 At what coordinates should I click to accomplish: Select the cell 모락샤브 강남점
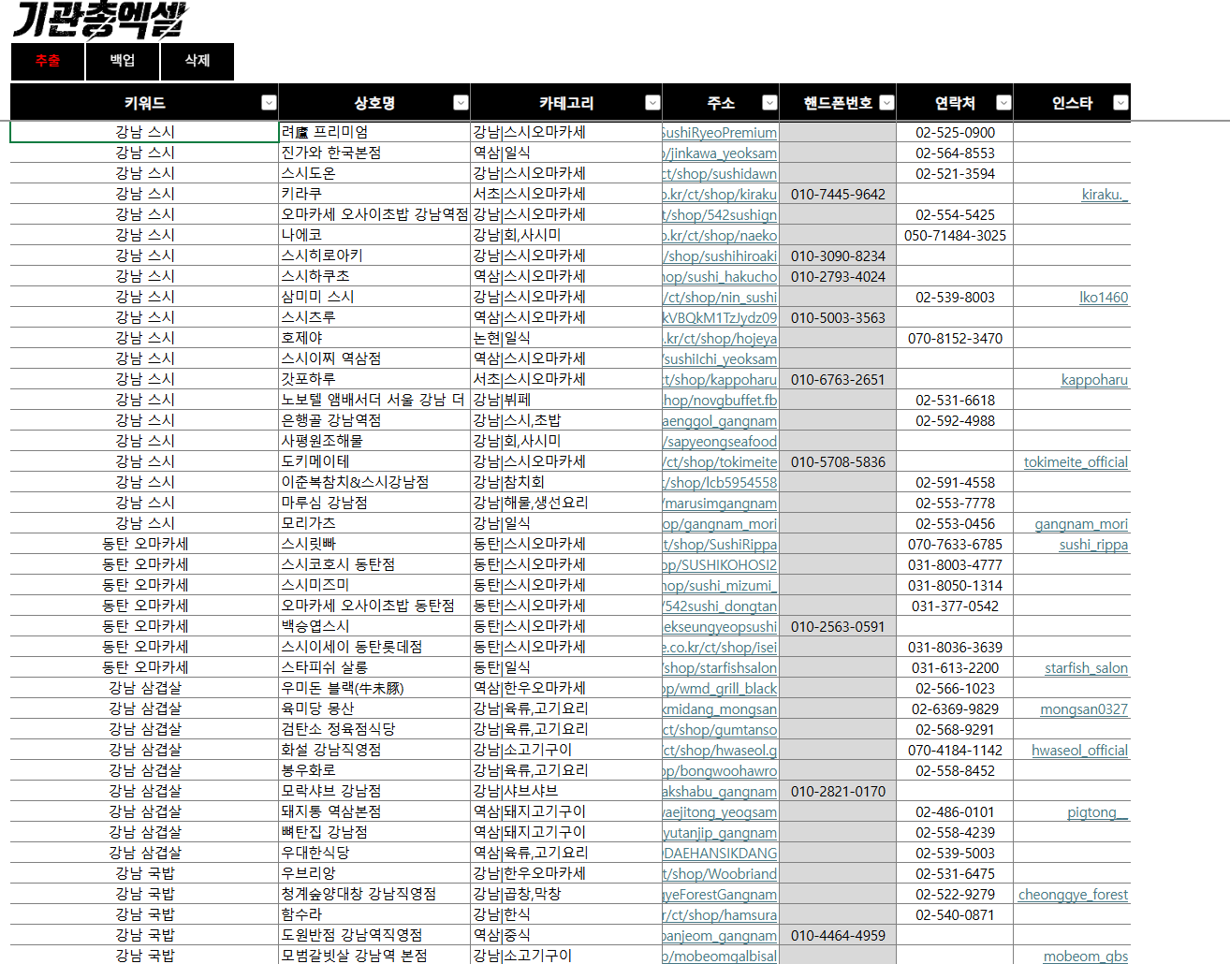(374, 791)
